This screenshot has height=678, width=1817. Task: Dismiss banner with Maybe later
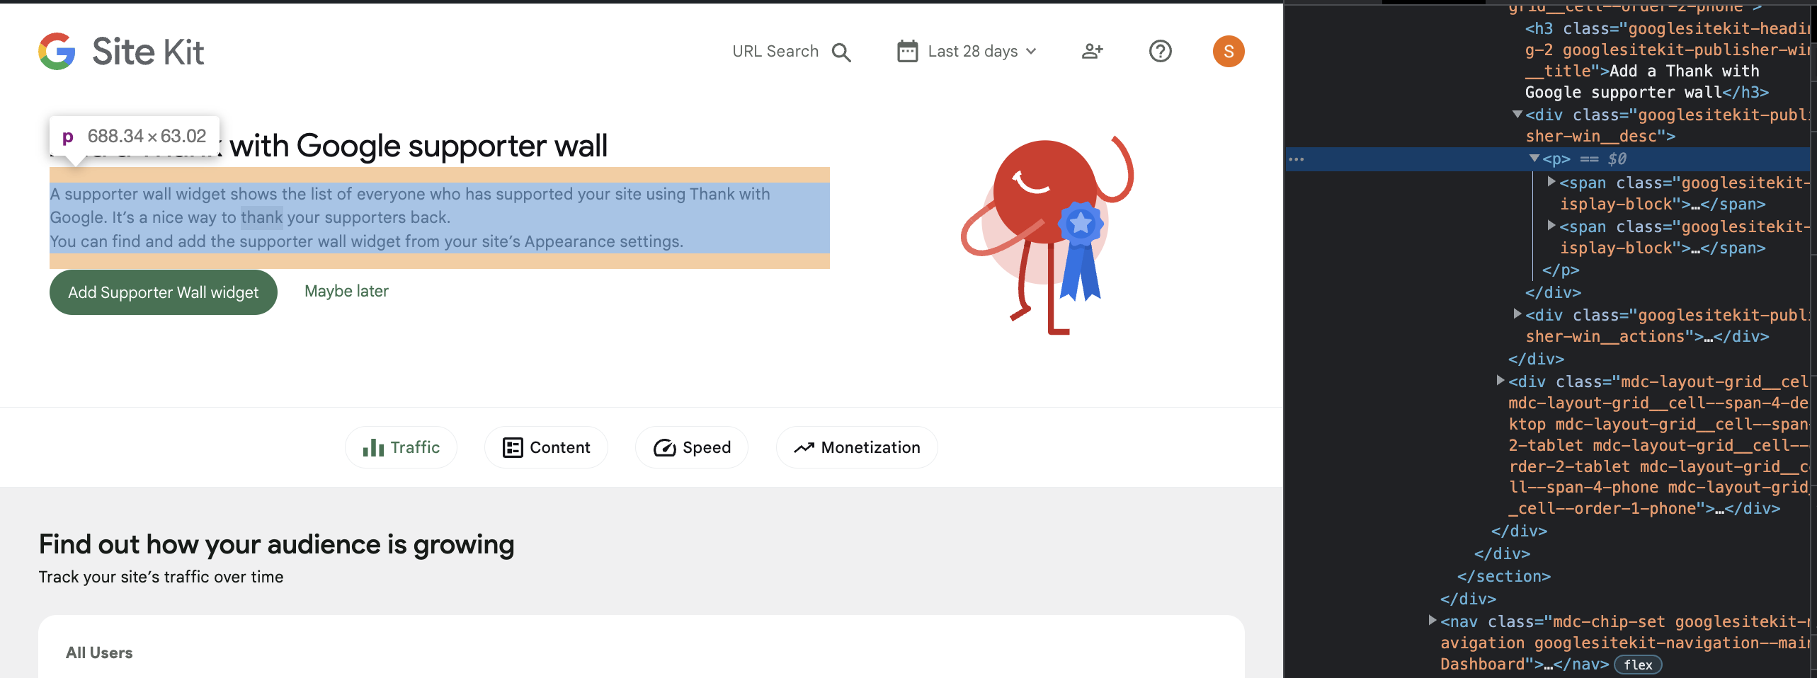coord(346,291)
